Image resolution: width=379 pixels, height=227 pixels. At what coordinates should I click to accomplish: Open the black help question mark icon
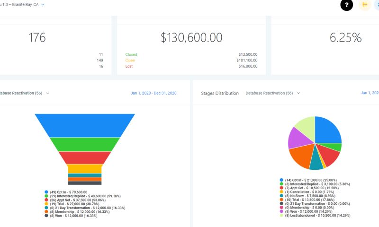pyautogui.click(x=347, y=5)
